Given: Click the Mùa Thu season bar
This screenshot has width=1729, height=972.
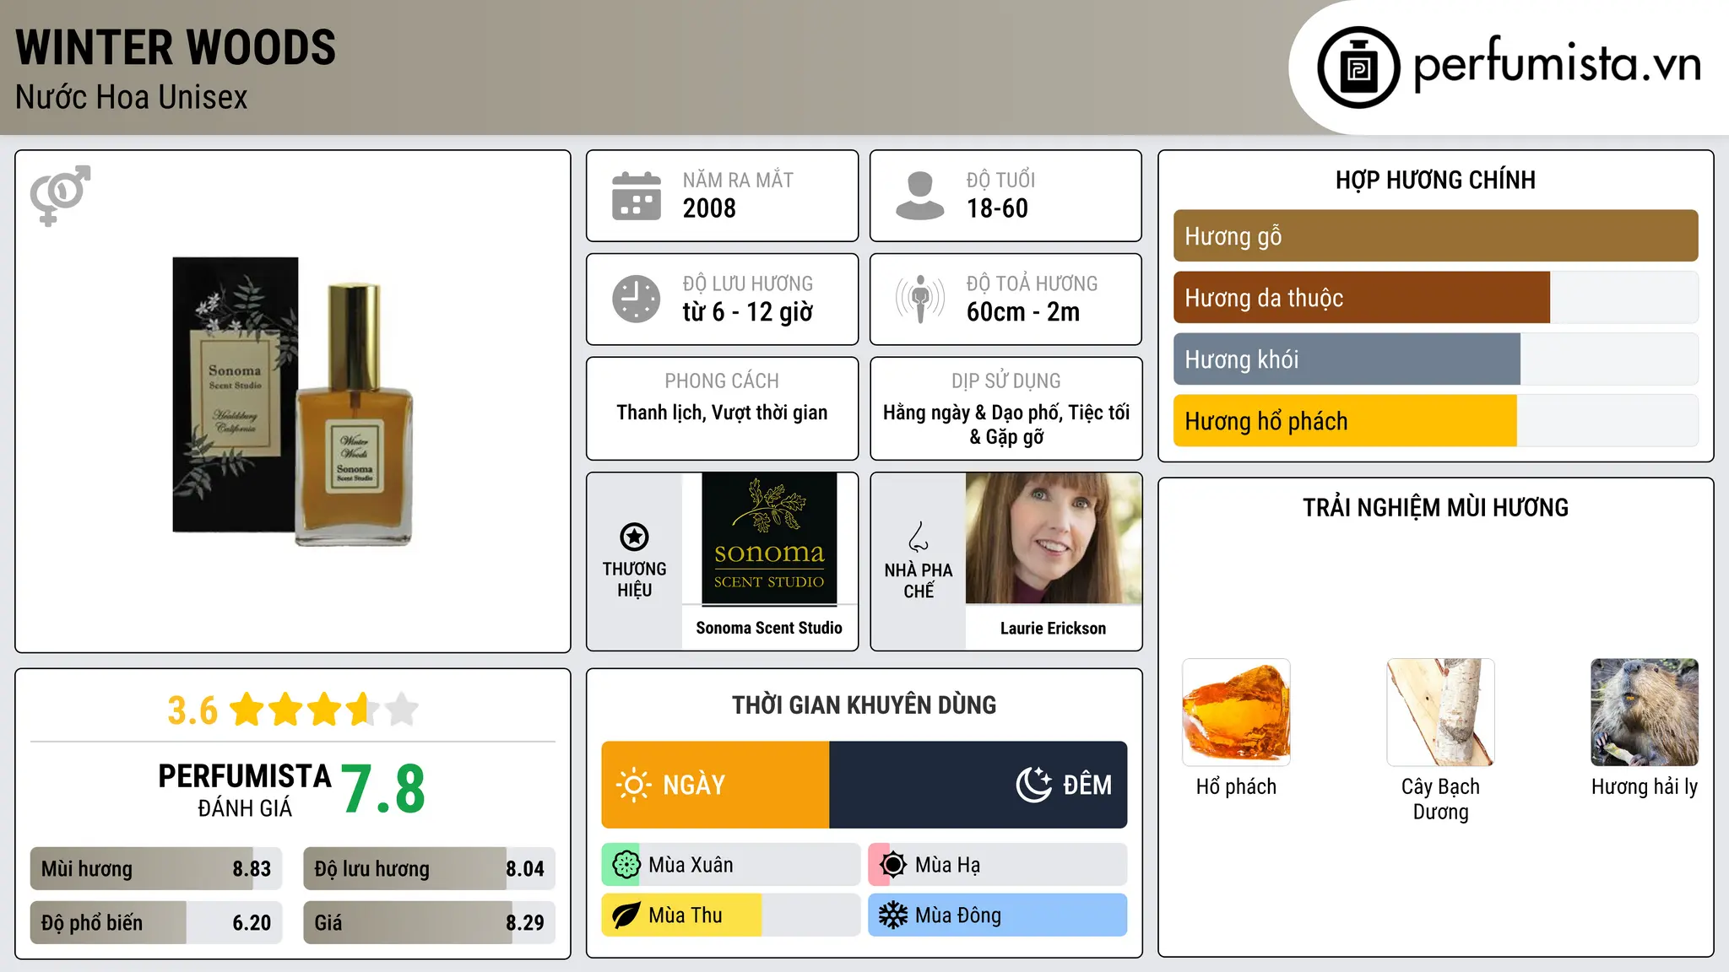Looking at the screenshot, I should point(730,915).
